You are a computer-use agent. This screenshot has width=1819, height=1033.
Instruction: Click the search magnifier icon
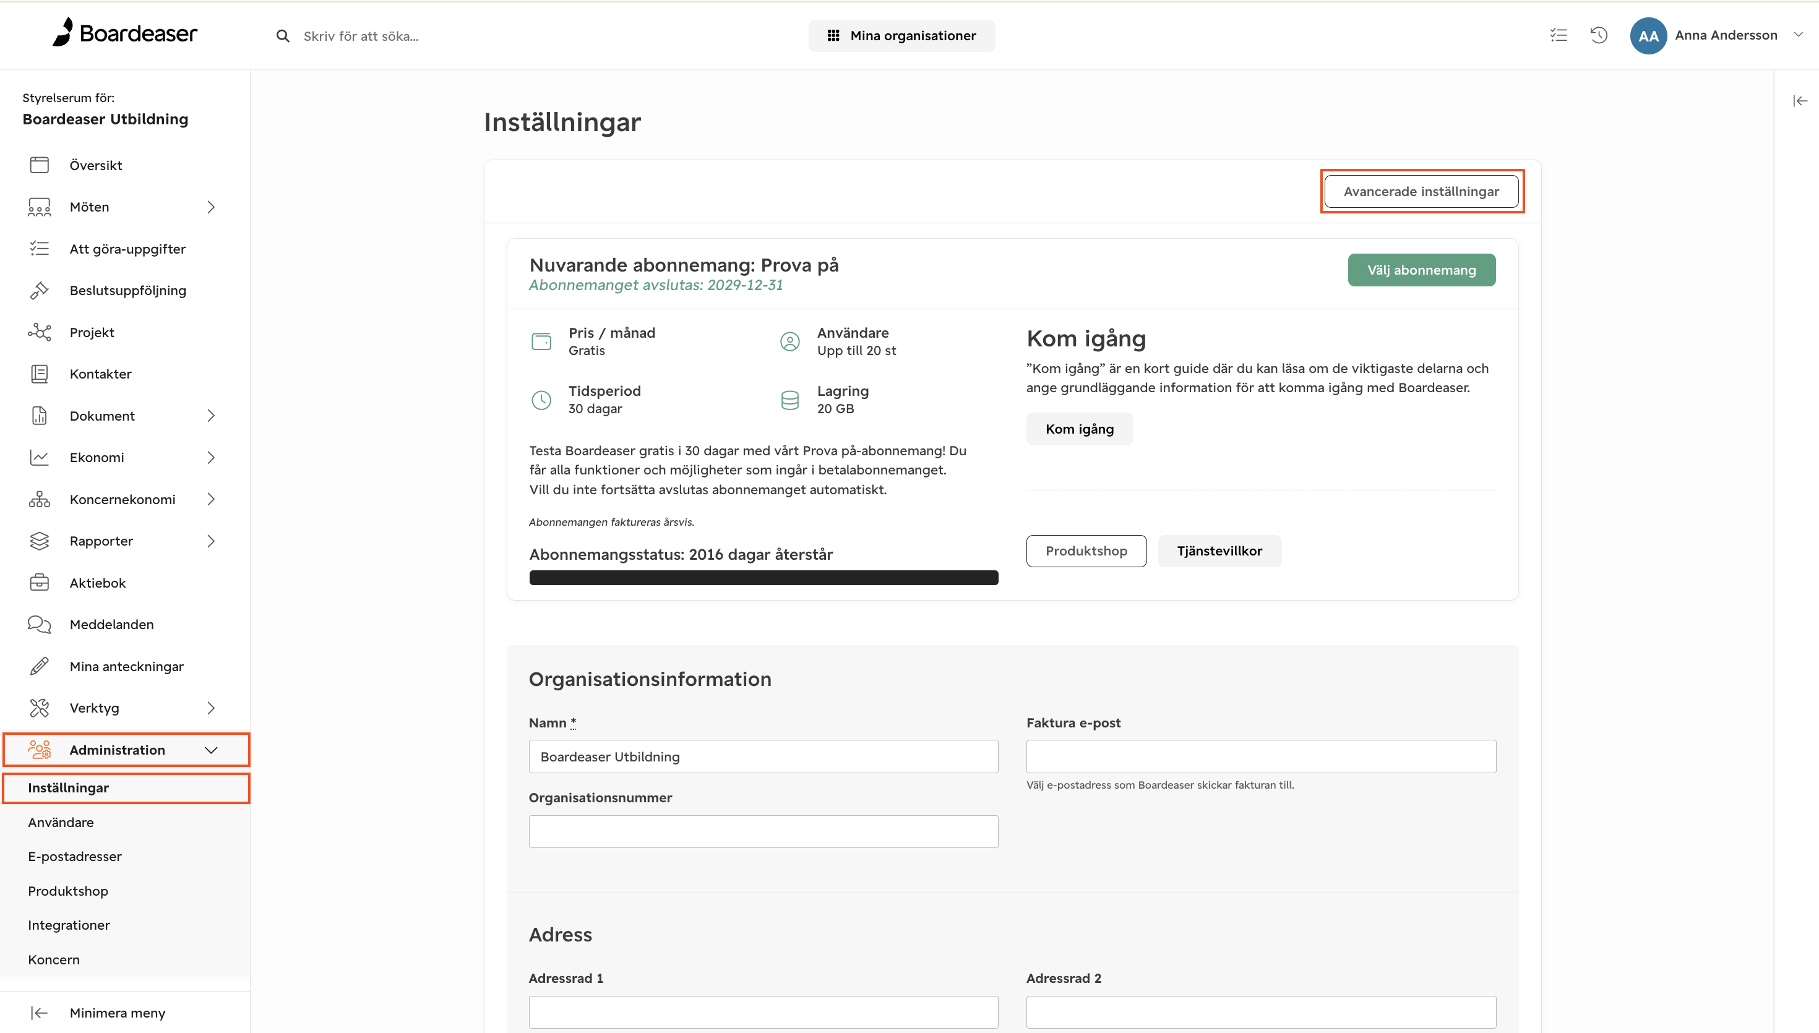coord(282,35)
